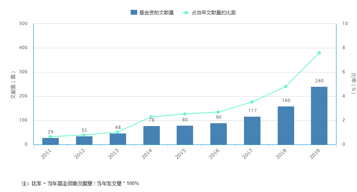357x192 pixels.
Task: Click the 2017 ratio line point
Action: (252, 102)
